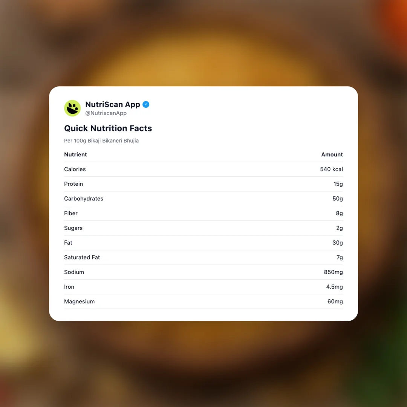Click the Magnesium row label
This screenshot has height=407, width=407.
pyautogui.click(x=79, y=301)
